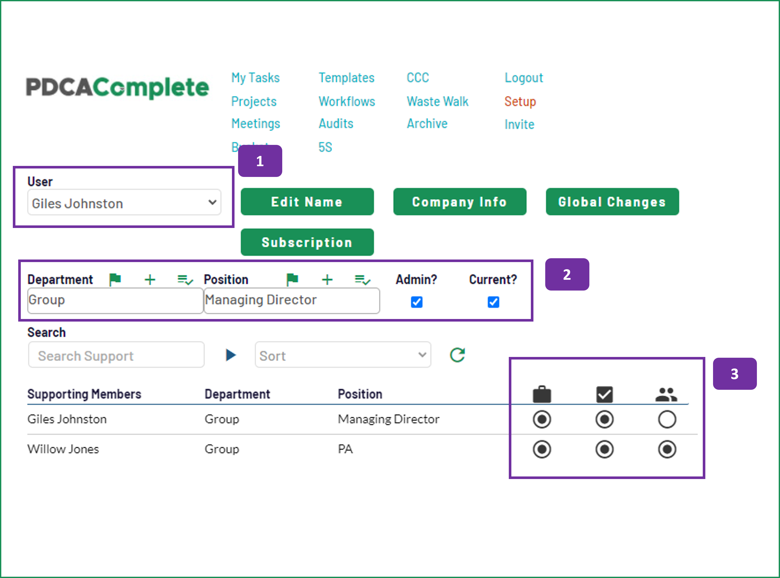Select people radio for Willow Jones row
Screen dimensions: 780x578
tap(667, 449)
